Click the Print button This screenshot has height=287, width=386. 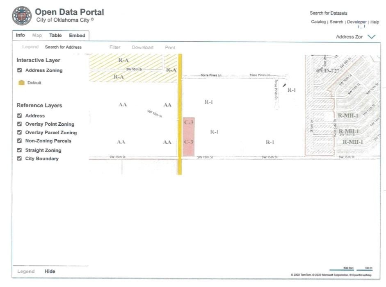tap(170, 47)
